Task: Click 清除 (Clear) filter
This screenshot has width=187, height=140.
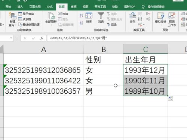Action: [112, 14]
